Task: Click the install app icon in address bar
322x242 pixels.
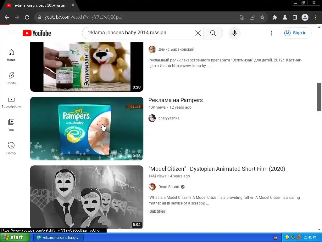Action: pyautogui.click(x=242, y=17)
